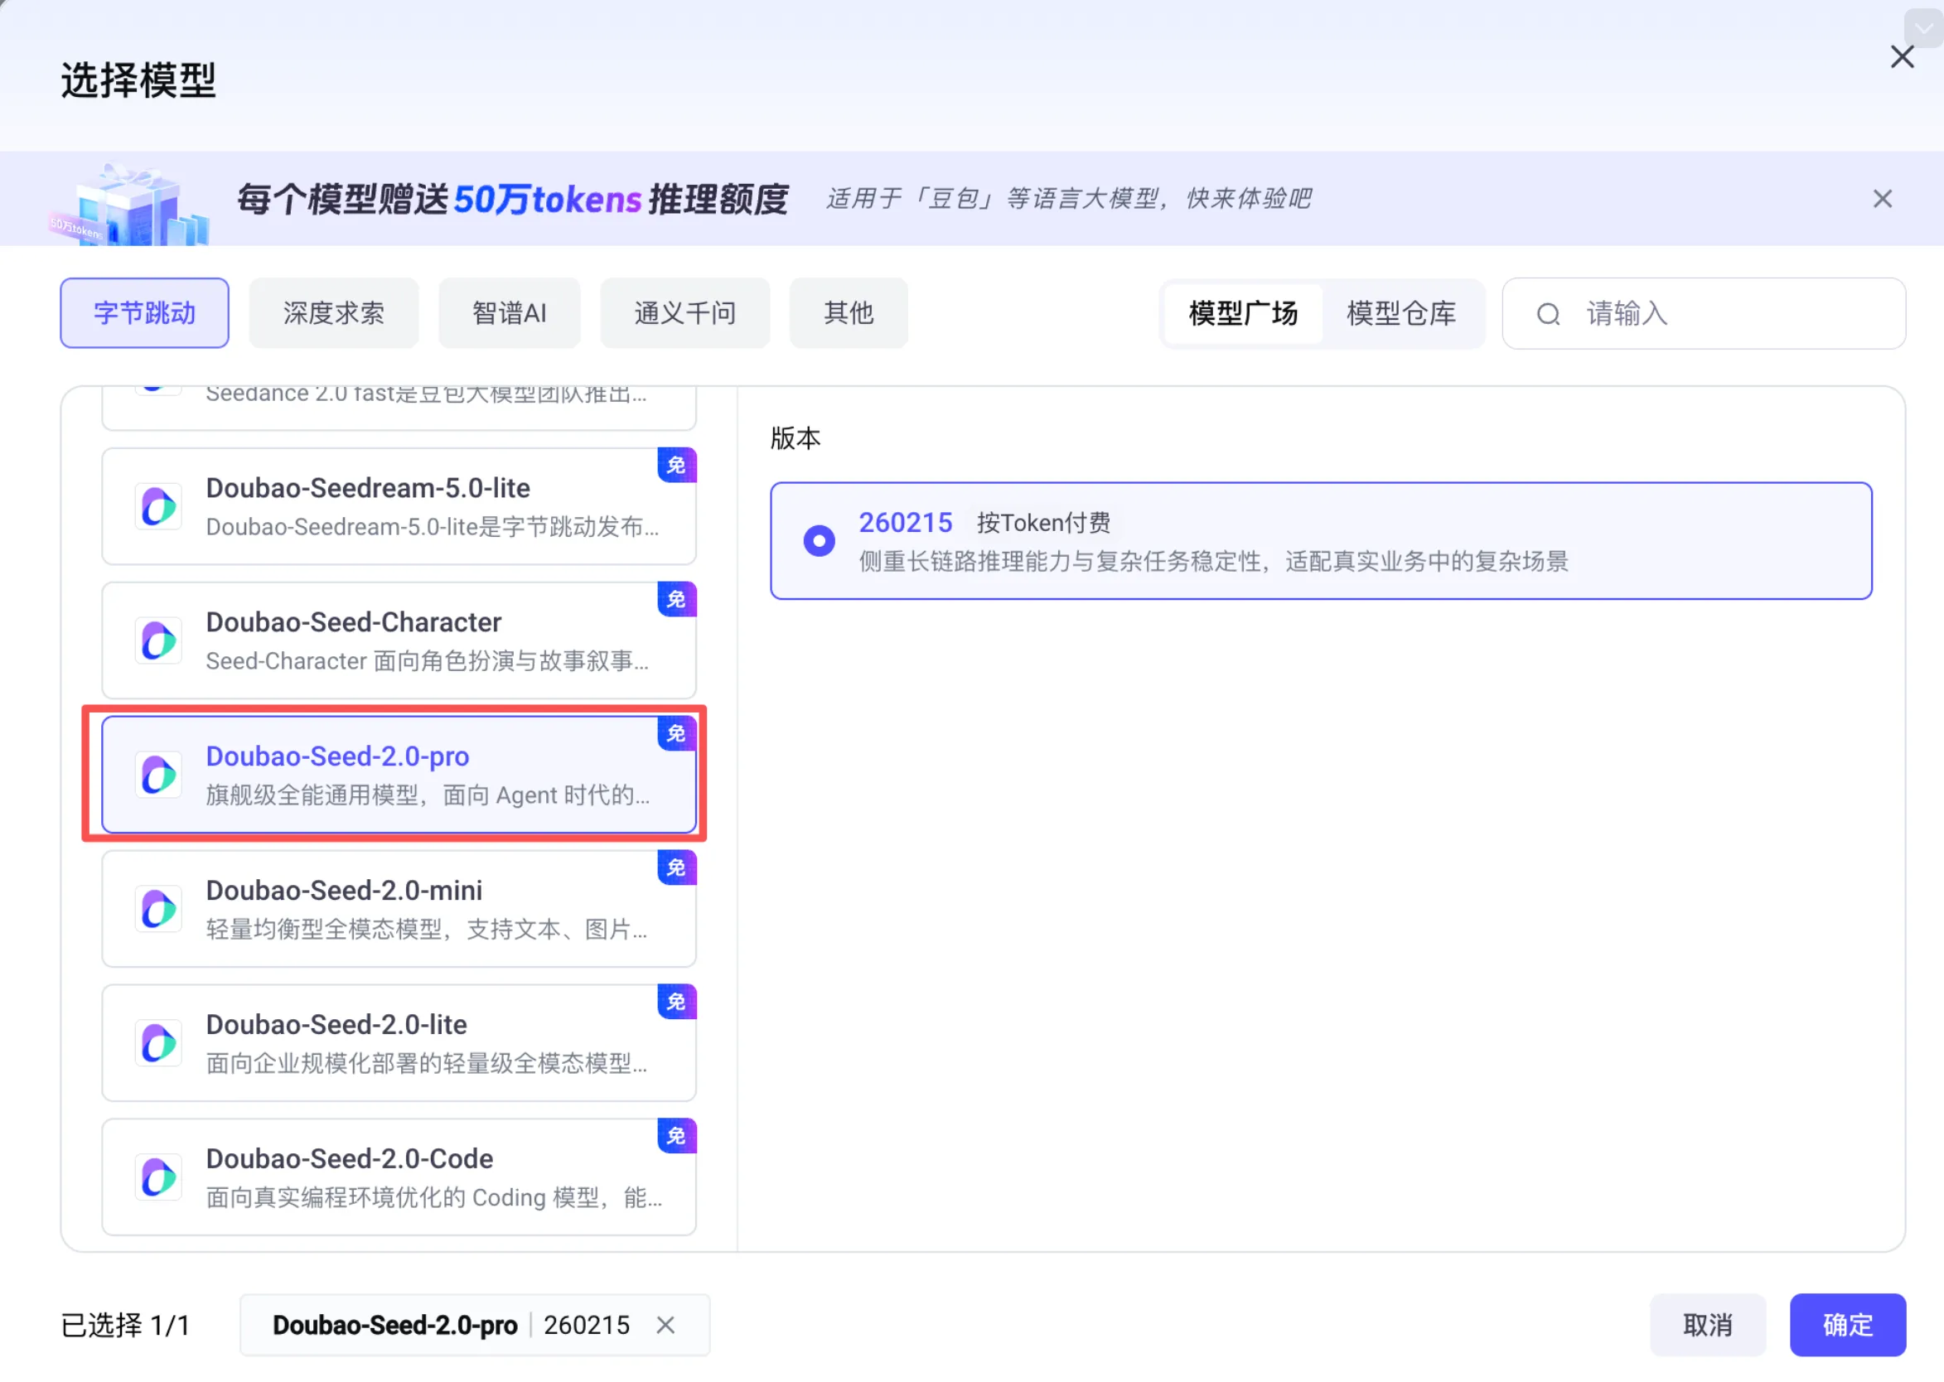Switch to the 深度求索 provider tab
The image size is (1944, 1382).
point(334,313)
